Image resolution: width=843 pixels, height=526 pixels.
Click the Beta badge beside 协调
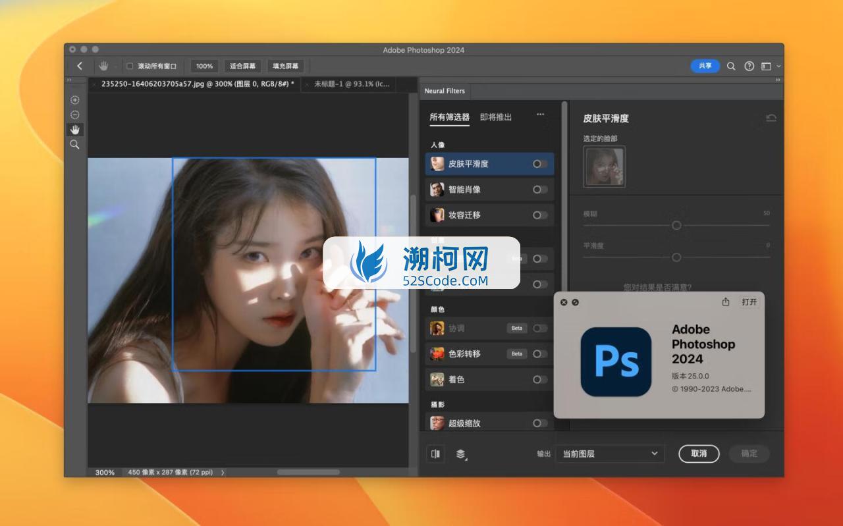(517, 328)
